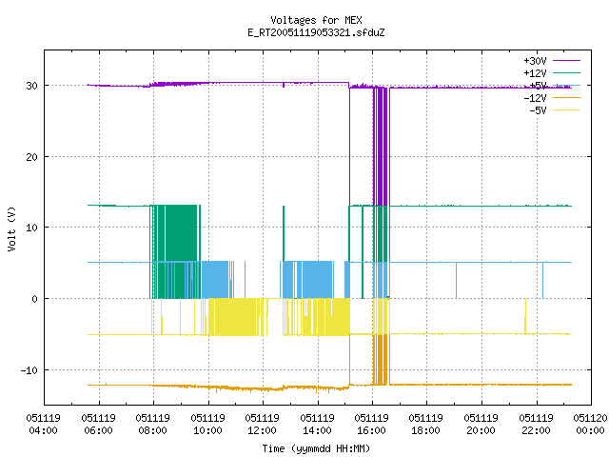Click the x-axis label '051119 08:00'
This screenshot has height=457, width=609.
point(152,424)
